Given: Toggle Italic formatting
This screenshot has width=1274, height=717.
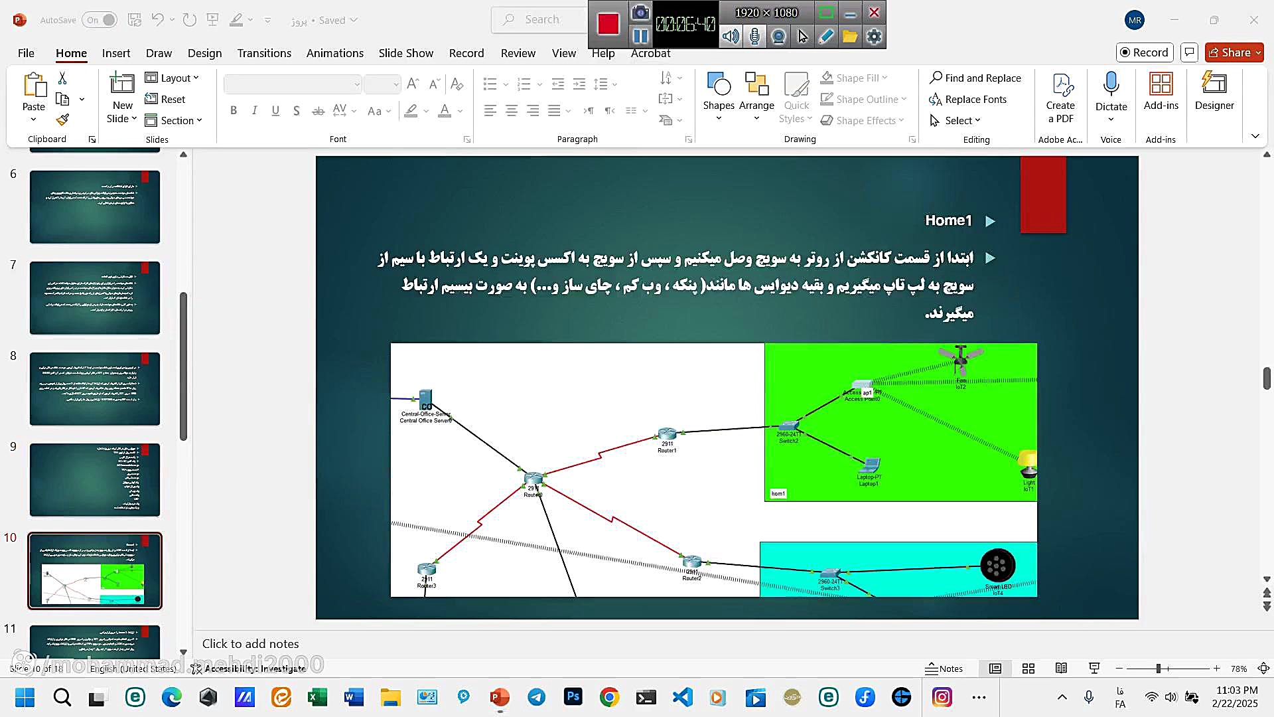Looking at the screenshot, I should [x=254, y=111].
